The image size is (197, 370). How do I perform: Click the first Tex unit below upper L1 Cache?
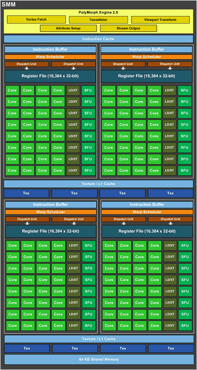point(26,193)
